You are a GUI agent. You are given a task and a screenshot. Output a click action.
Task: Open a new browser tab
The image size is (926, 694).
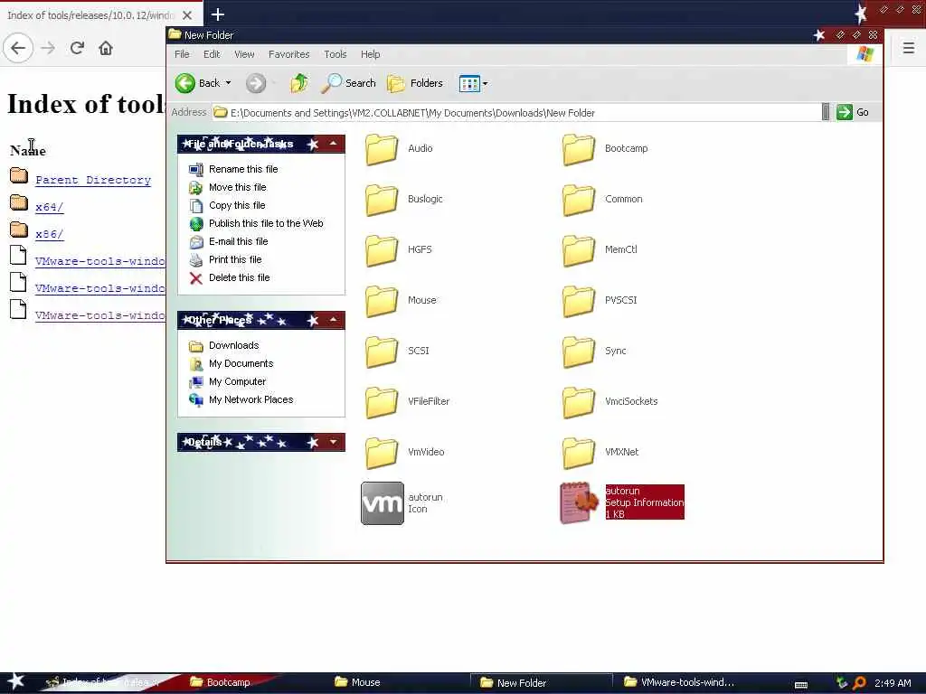coord(217,14)
